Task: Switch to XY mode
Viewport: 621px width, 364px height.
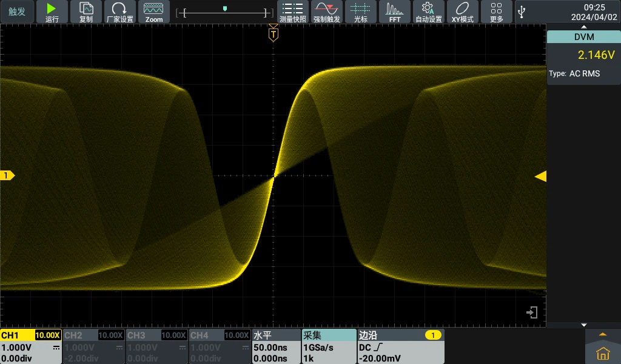Action: pos(462,12)
